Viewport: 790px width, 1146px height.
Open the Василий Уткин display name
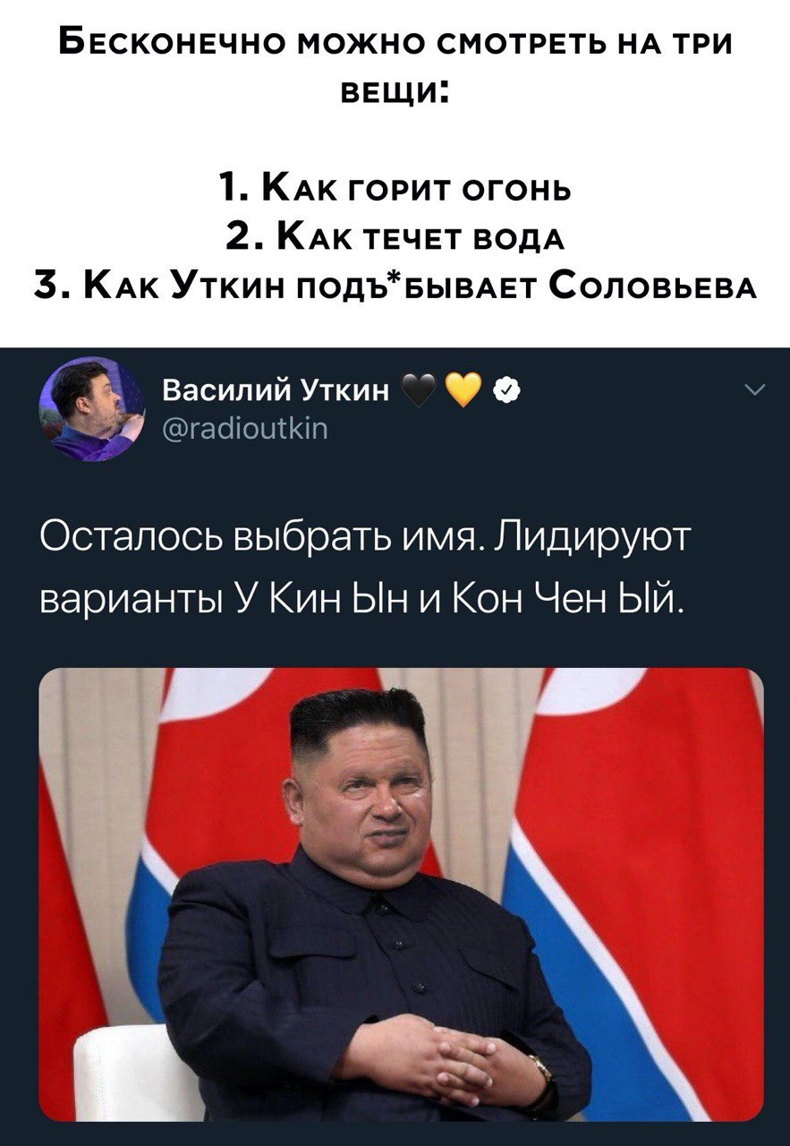pos(278,390)
